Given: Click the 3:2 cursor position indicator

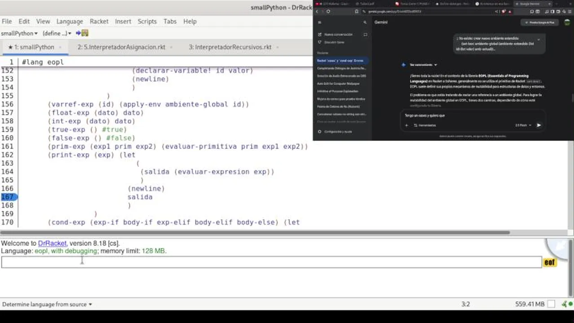Looking at the screenshot, I should pos(465,304).
